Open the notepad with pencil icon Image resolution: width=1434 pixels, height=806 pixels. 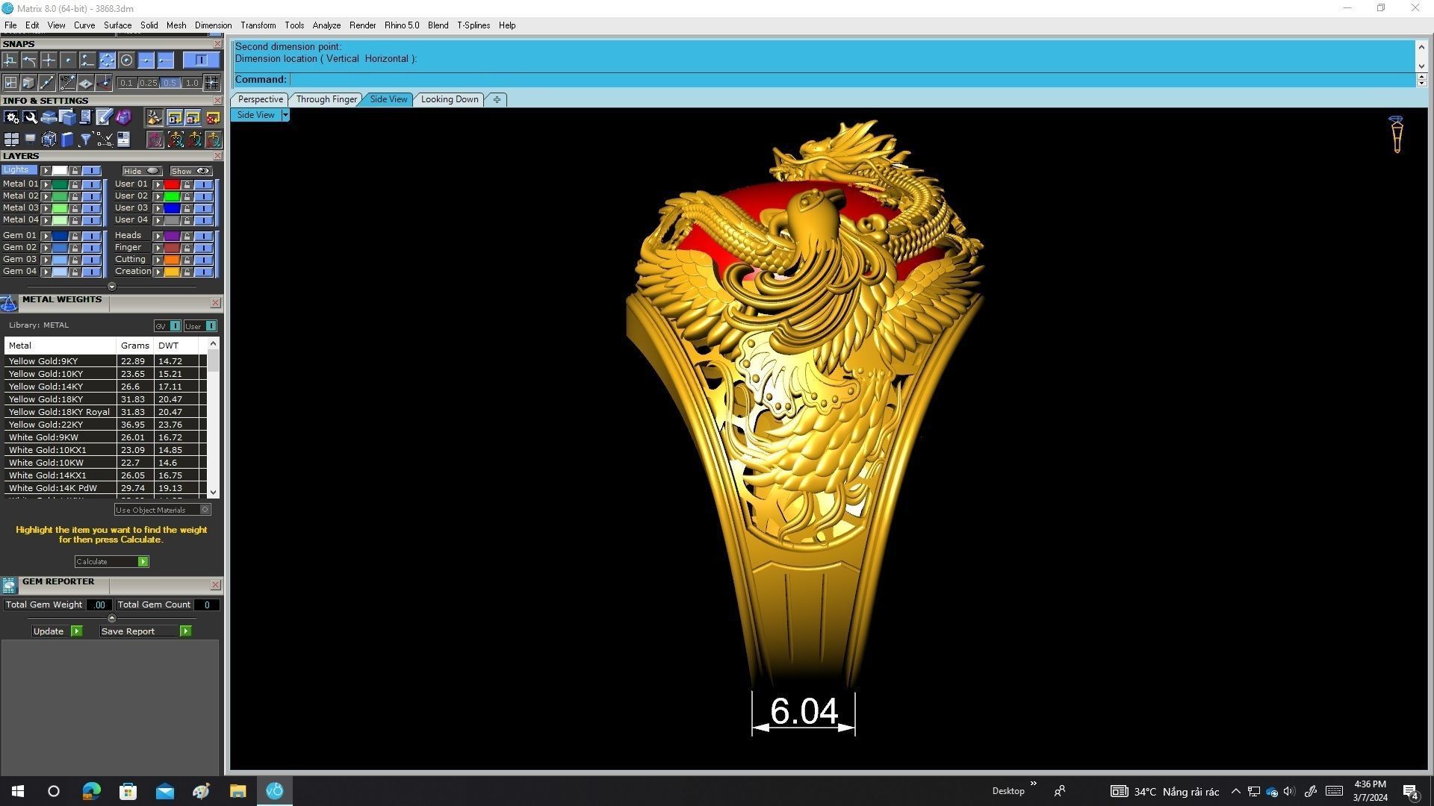pos(104,116)
